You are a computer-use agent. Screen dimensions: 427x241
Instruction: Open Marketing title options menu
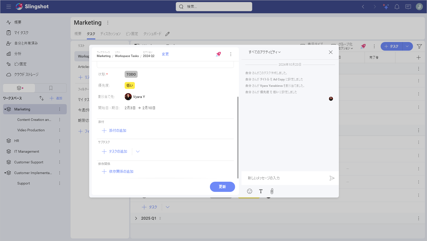(x=108, y=23)
